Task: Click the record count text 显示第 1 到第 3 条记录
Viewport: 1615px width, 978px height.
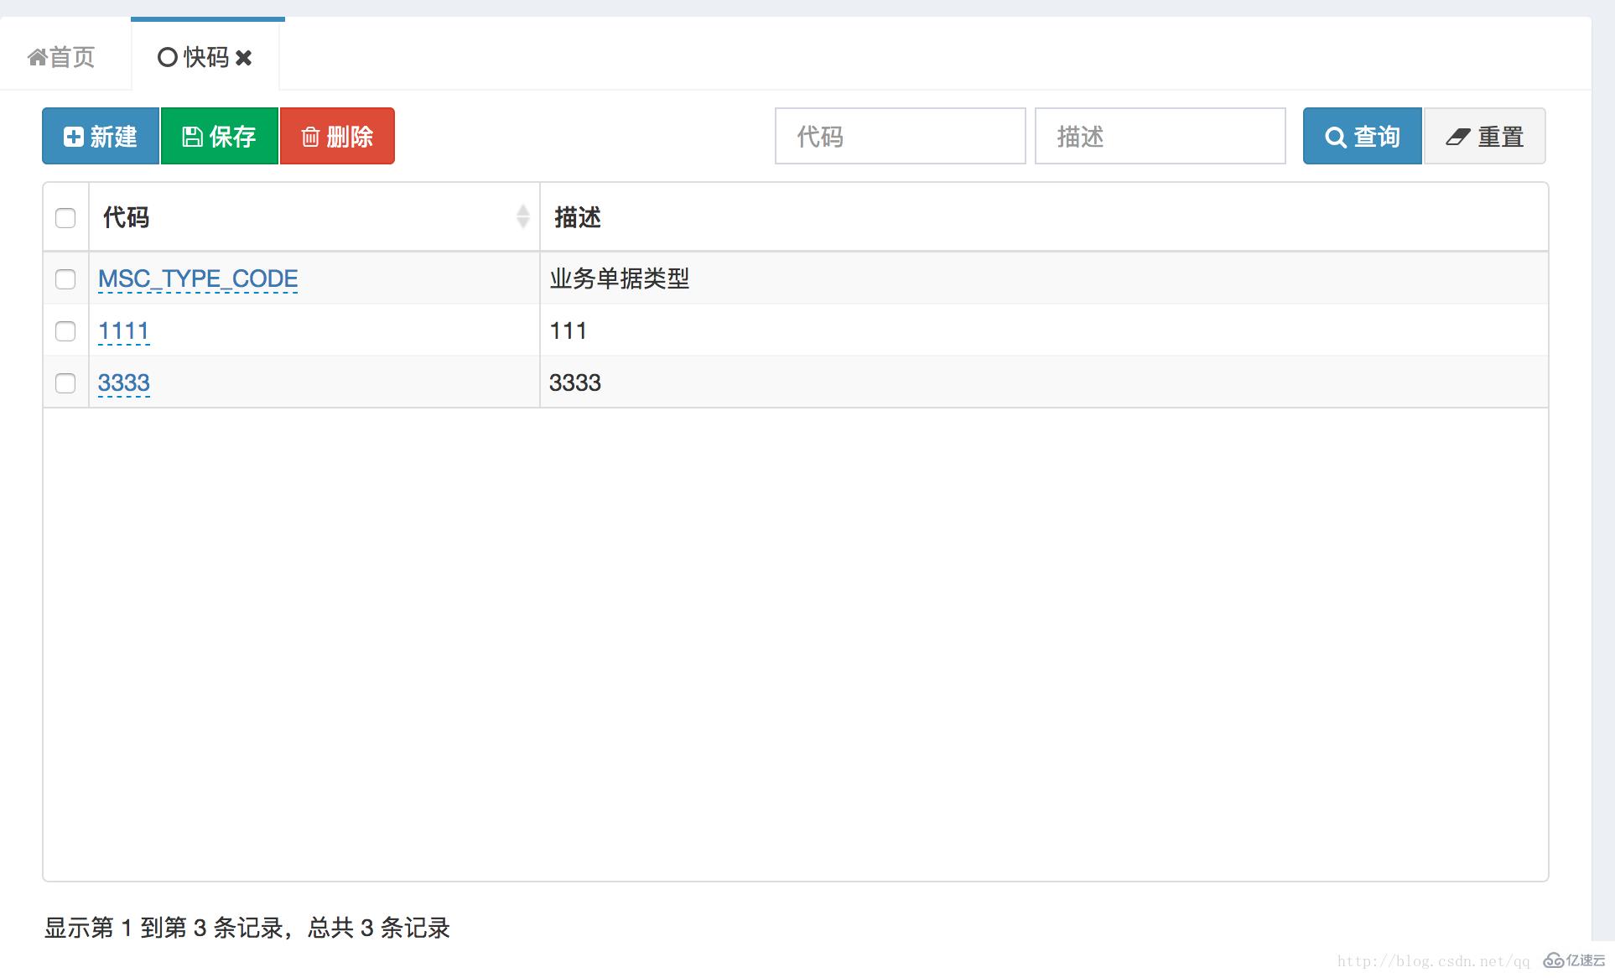Action: (x=164, y=928)
